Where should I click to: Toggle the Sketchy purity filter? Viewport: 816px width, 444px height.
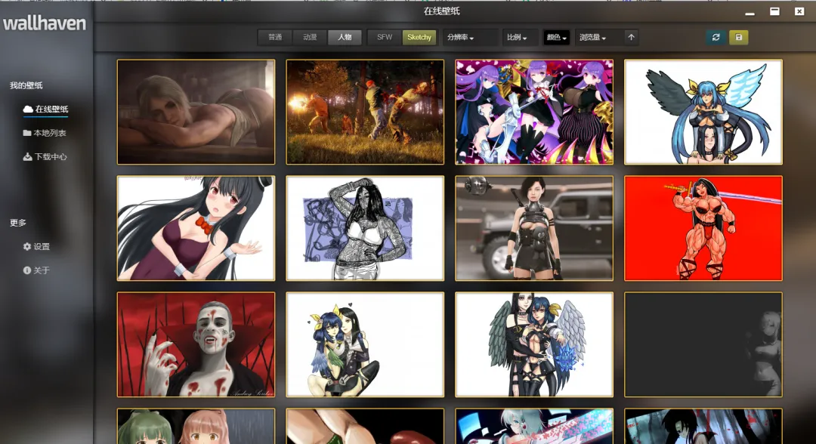click(419, 38)
